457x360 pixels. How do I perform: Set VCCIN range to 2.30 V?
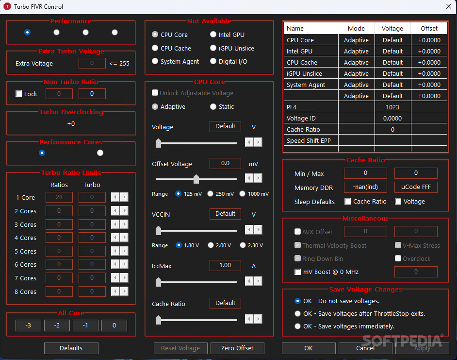[242, 245]
